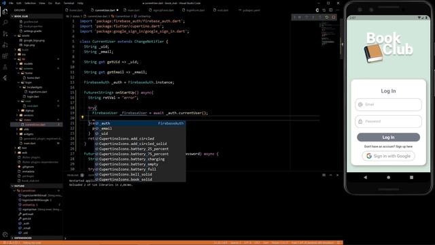Open the Search view in activity bar

pyautogui.click(x=5, y=22)
